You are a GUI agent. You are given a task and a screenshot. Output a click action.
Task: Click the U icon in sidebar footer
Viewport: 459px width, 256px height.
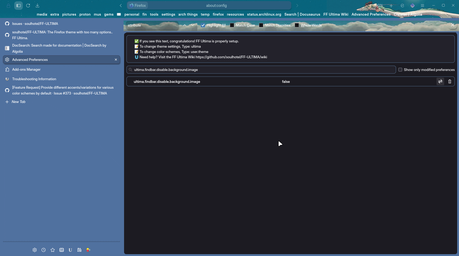[x=70, y=250]
